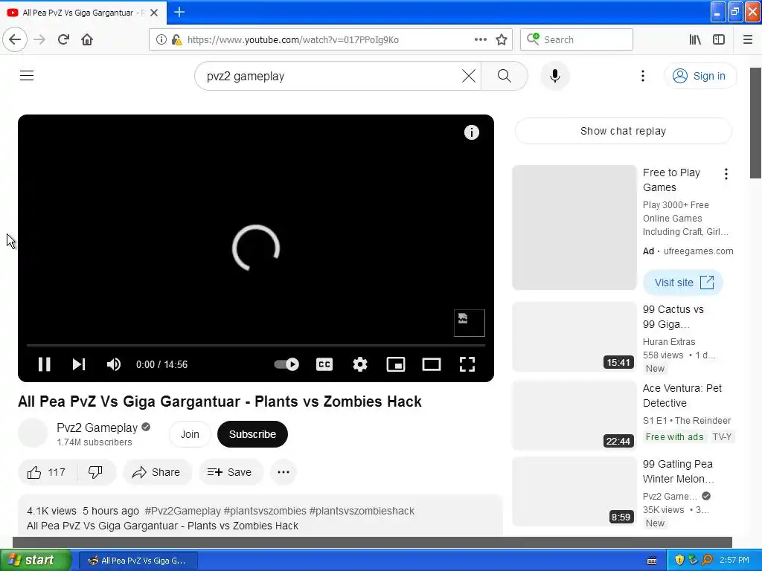This screenshot has width=762, height=571.
Task: Select All Pea PvZ taskbar window button
Action: click(x=138, y=561)
